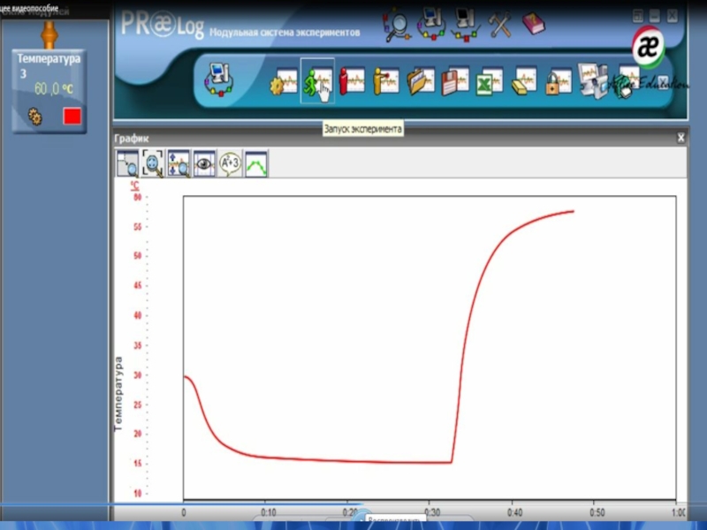Select the online computer-with-modules mode icon
This screenshot has width=707, height=530.
tap(430, 24)
